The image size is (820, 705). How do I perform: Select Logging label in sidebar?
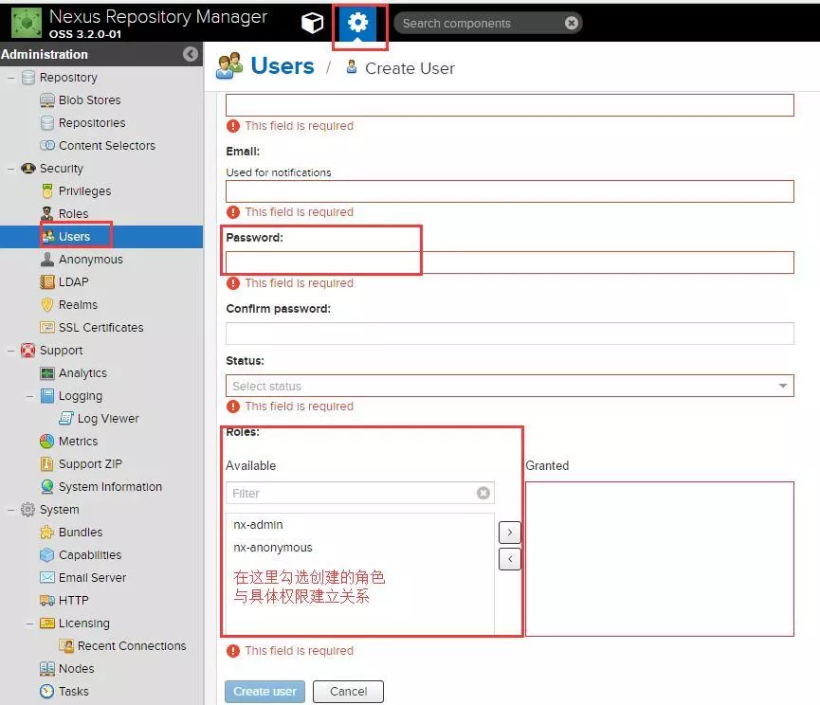[81, 396]
